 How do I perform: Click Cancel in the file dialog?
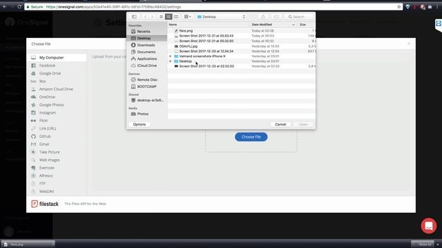point(280,124)
